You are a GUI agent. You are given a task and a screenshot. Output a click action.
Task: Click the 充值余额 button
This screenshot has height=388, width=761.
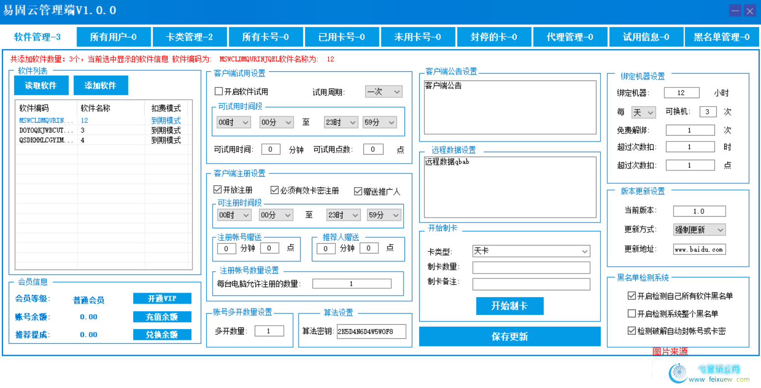click(x=162, y=317)
